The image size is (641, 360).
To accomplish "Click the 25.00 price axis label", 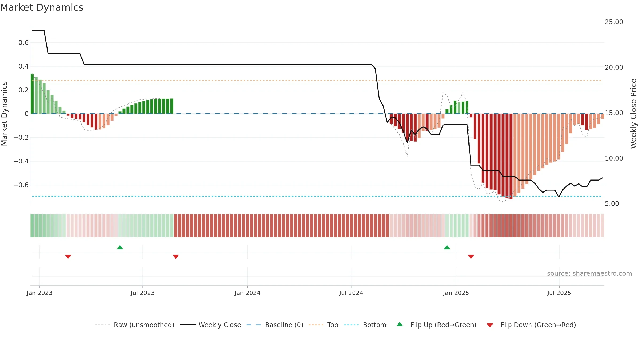I will coord(614,22).
